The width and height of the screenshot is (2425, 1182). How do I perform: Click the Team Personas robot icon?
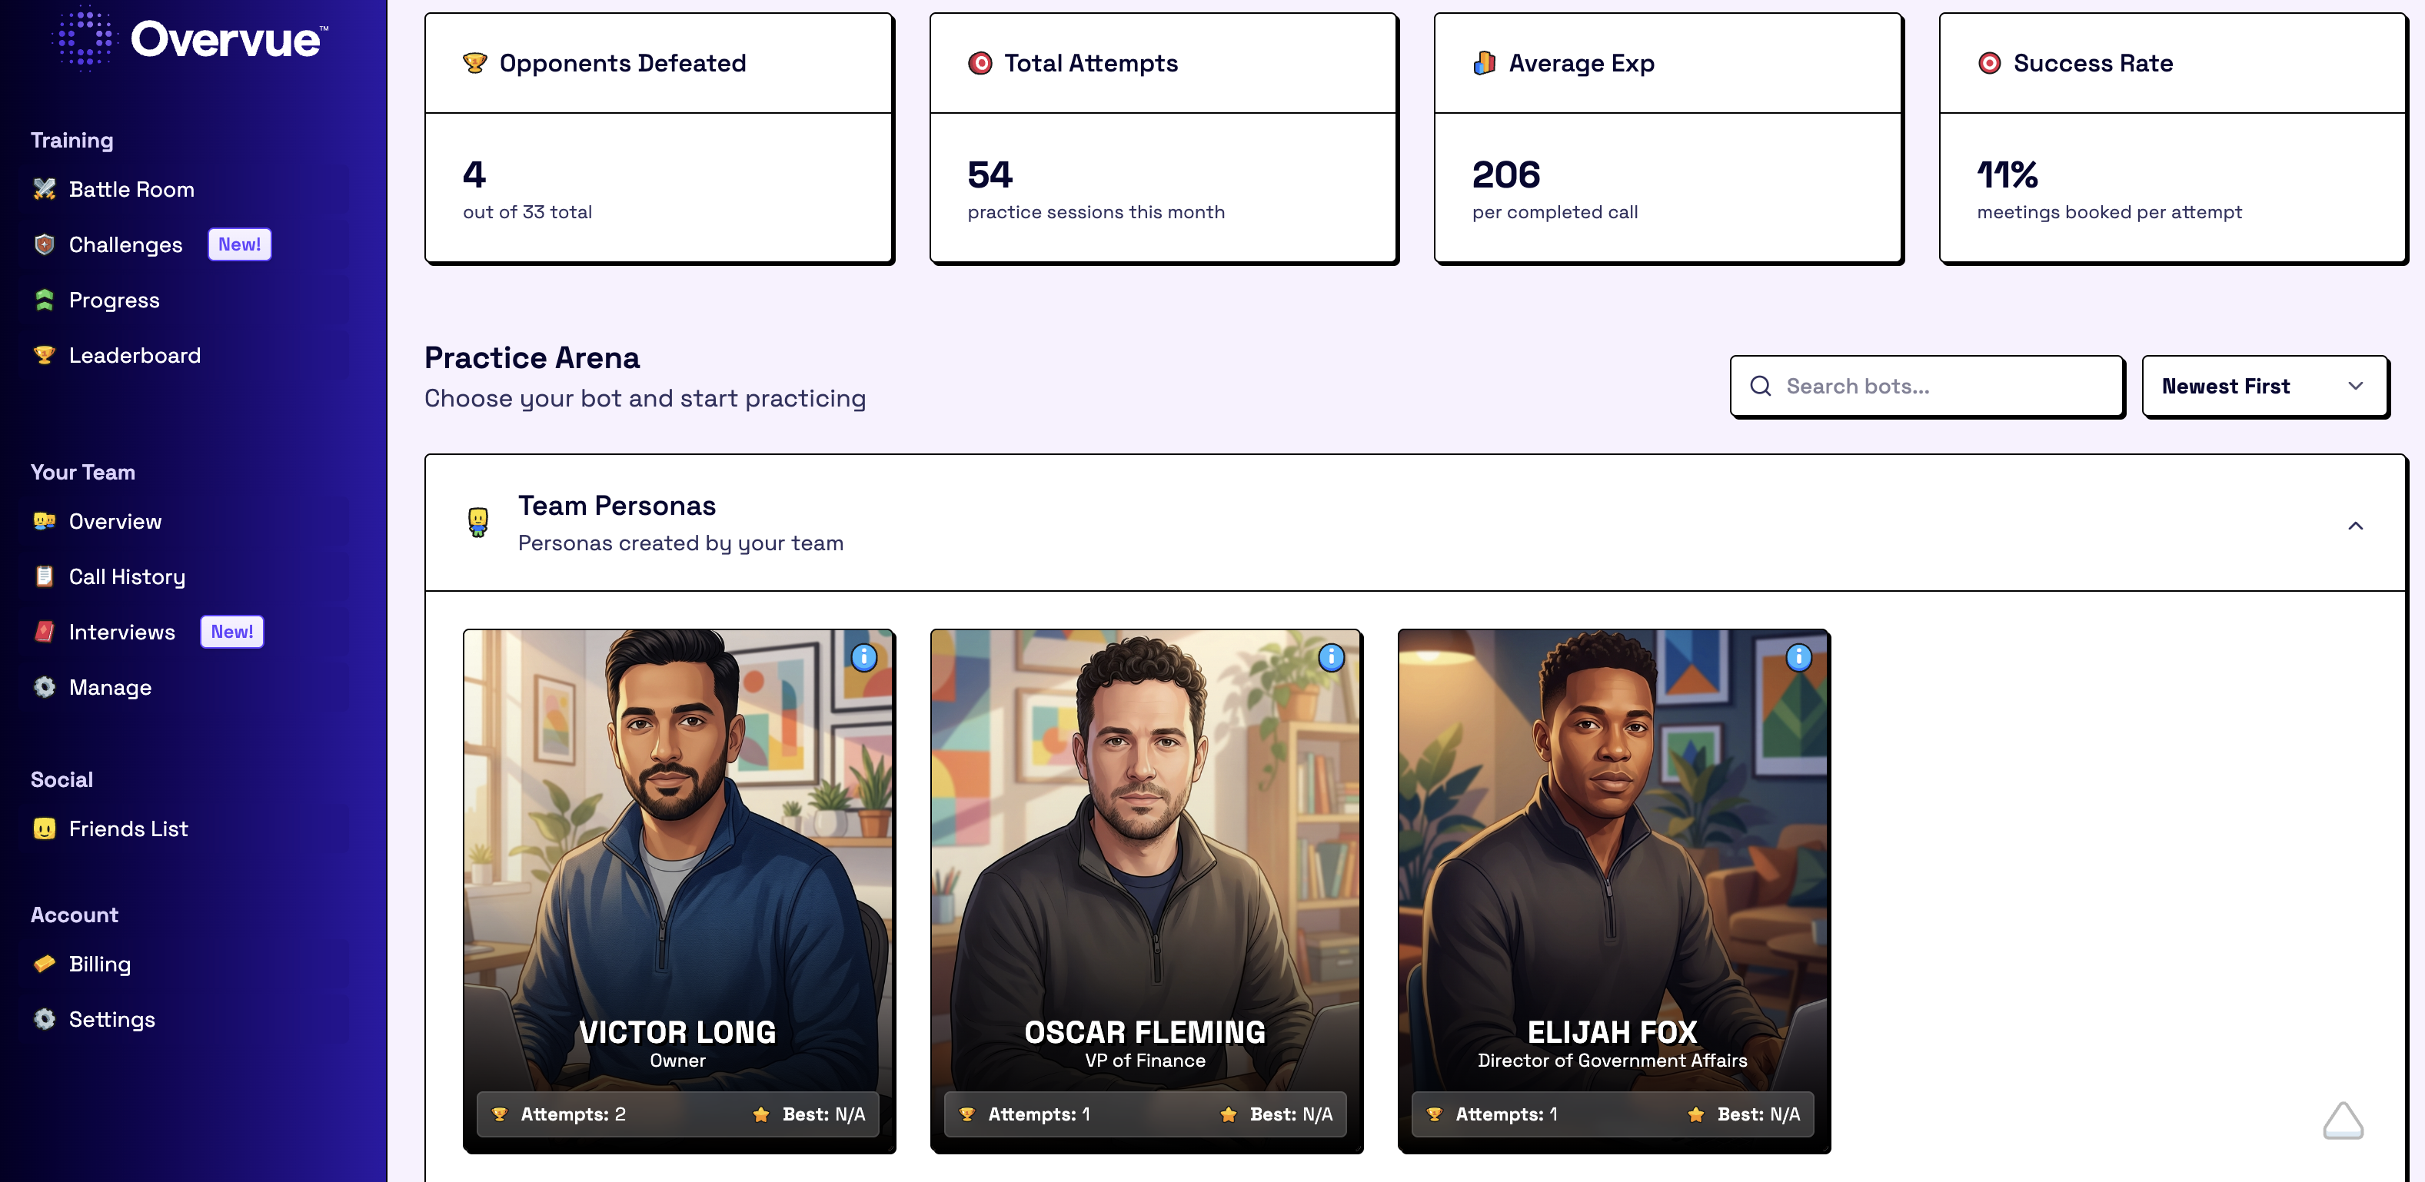478,523
